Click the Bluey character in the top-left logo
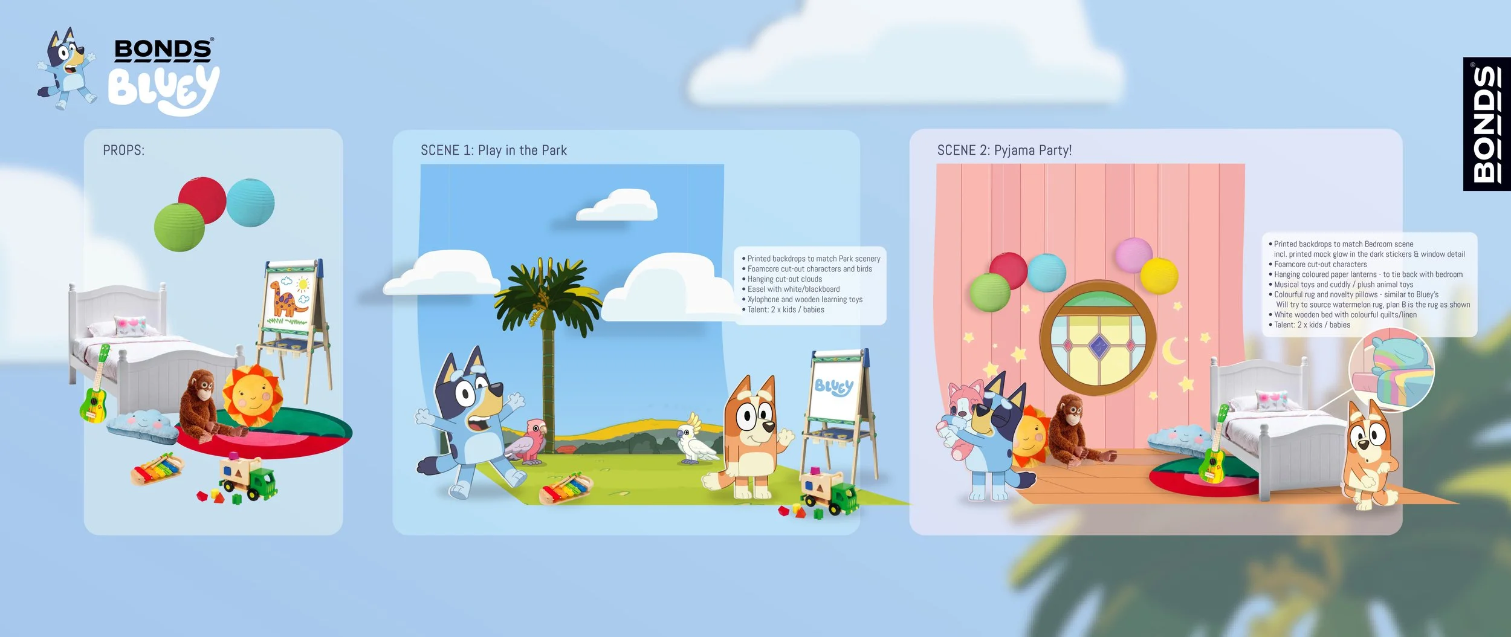This screenshot has width=1511, height=637. [67, 68]
